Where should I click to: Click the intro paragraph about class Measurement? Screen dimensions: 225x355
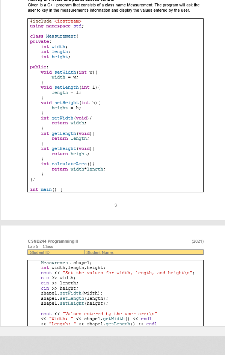(x=114, y=8)
